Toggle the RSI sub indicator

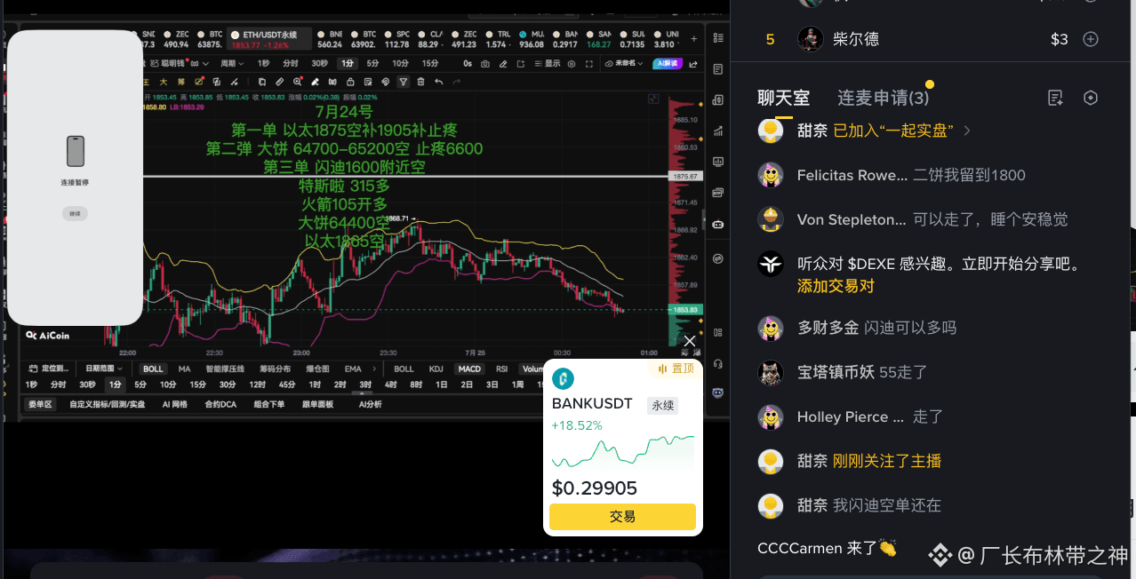(501, 369)
